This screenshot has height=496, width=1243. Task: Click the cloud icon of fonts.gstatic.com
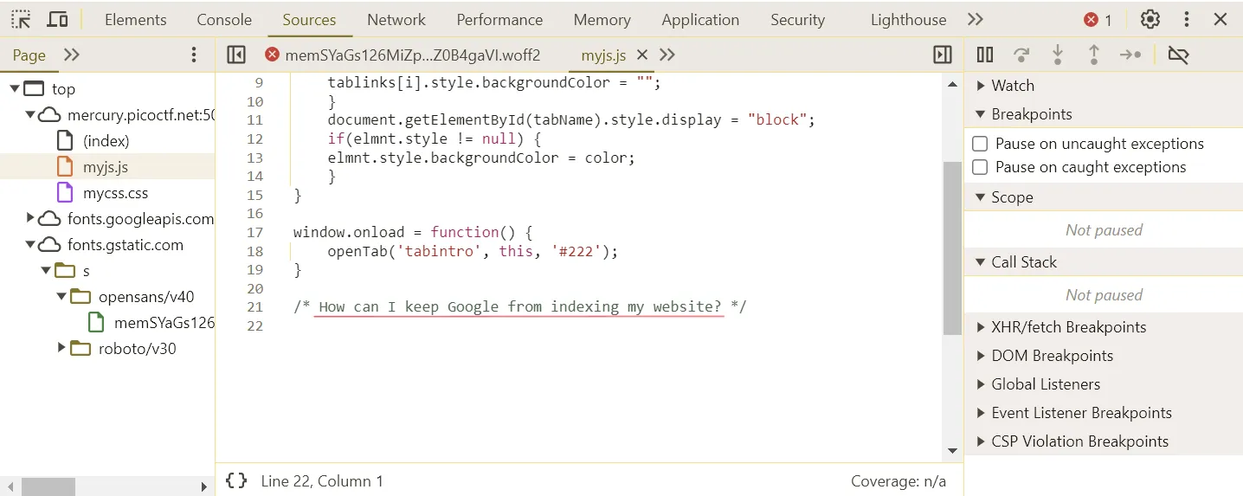pyautogui.click(x=49, y=244)
